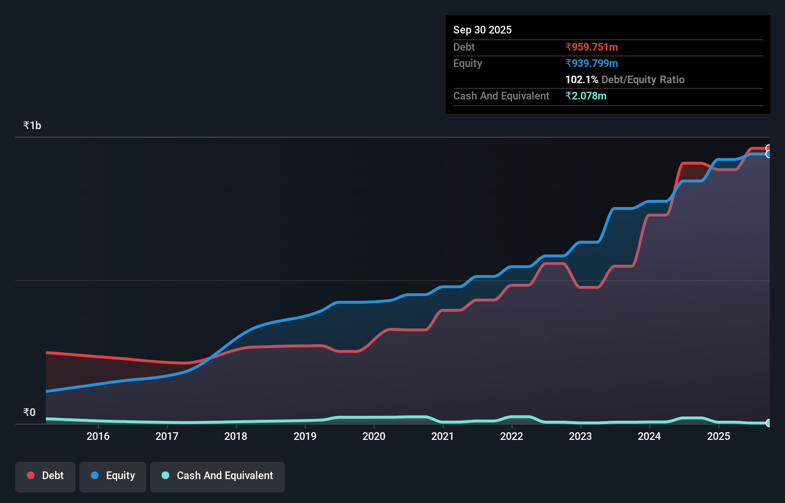Click the red Debt value ₹959.751m
This screenshot has width=785, height=503.
tap(591, 47)
